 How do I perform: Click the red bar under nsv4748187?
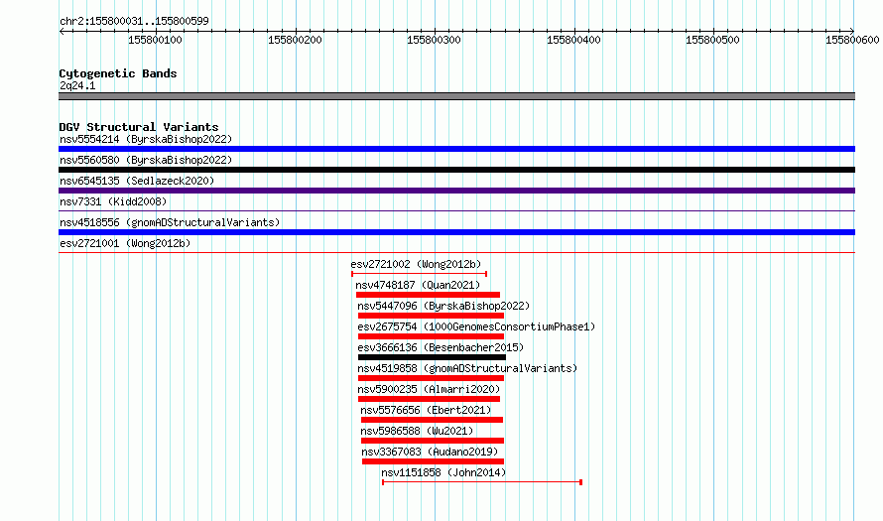click(428, 295)
